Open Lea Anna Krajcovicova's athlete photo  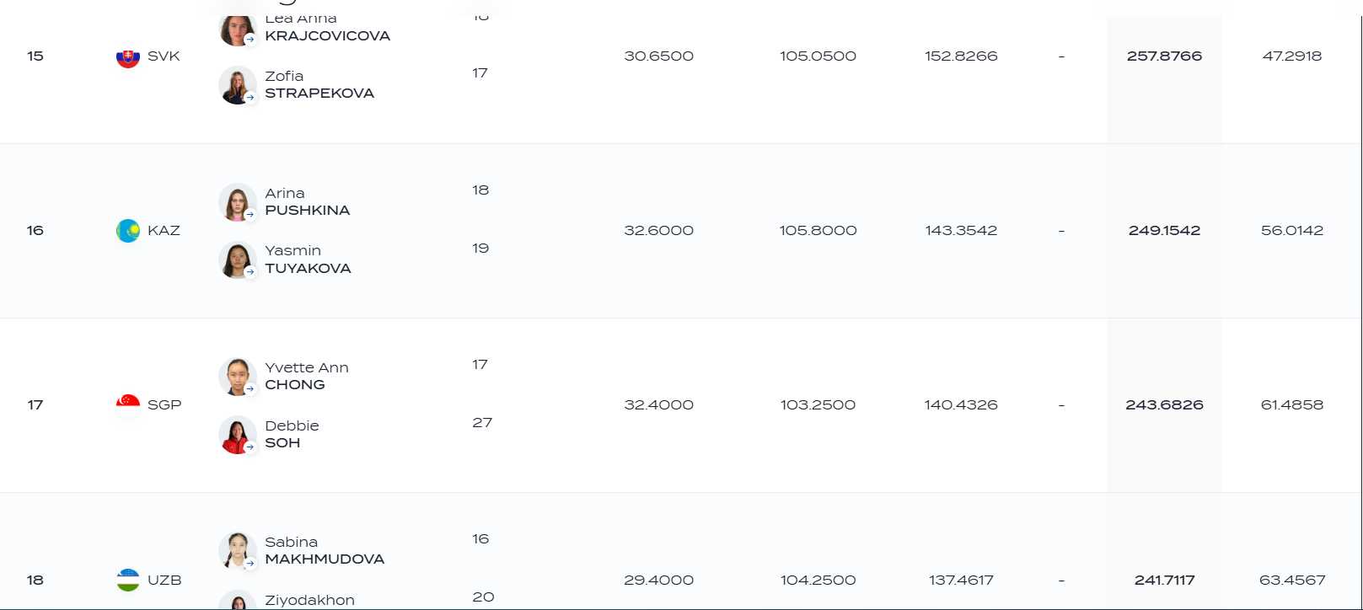click(238, 29)
